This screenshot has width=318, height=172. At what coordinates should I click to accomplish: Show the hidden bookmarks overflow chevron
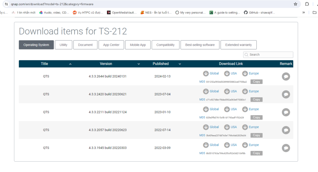[304, 13]
